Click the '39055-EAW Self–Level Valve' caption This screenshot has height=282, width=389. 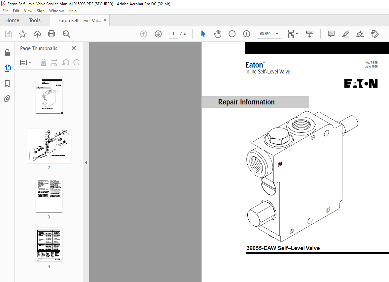pyautogui.click(x=283, y=248)
